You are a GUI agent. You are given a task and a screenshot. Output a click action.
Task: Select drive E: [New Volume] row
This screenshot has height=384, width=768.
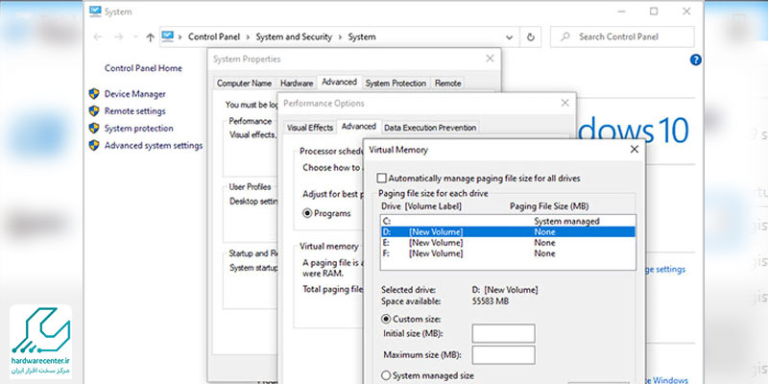point(508,243)
